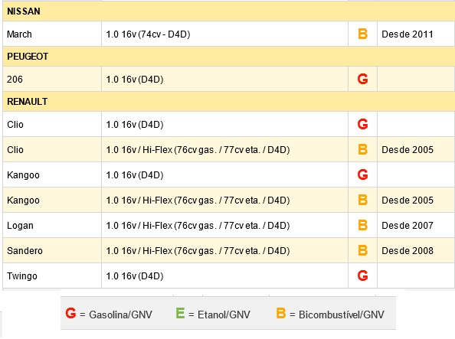Viewport: 455px width, 339px height.
Task: Click the Sandero model name cell
Action: [52, 250]
